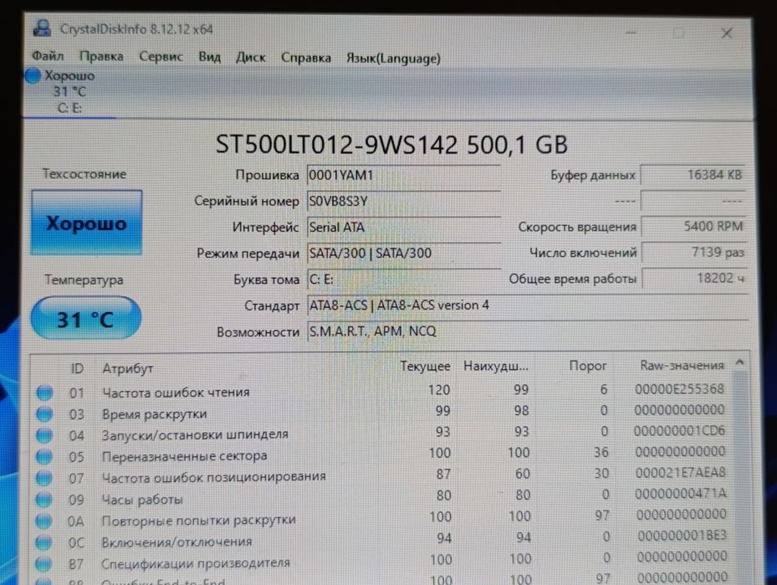Screen dimensions: 777x585
Task: Select the C: E: disk status circle icon
Action: pyautogui.click(x=33, y=76)
